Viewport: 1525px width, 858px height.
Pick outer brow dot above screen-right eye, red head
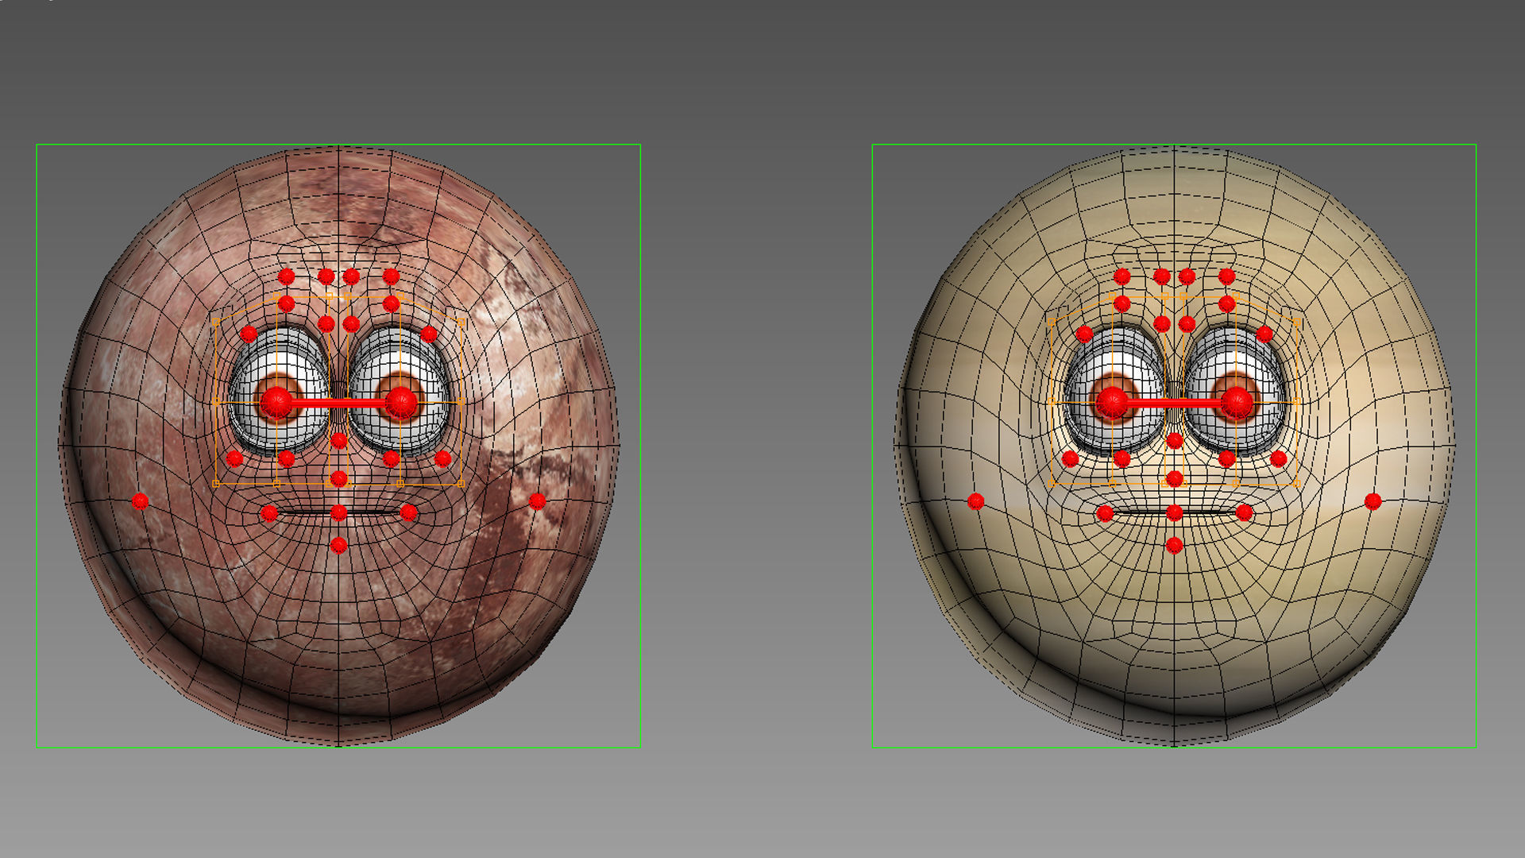429,334
